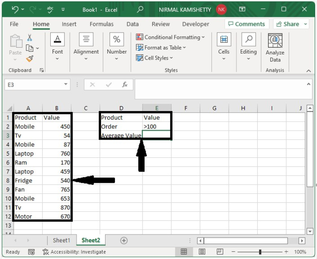
Task: Expand the Cells group
Action: pyautogui.click(x=224, y=47)
